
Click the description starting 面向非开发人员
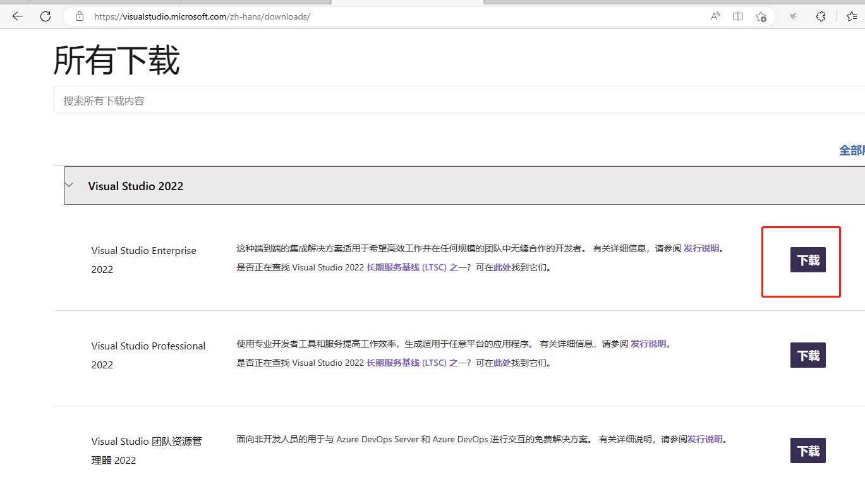point(482,439)
